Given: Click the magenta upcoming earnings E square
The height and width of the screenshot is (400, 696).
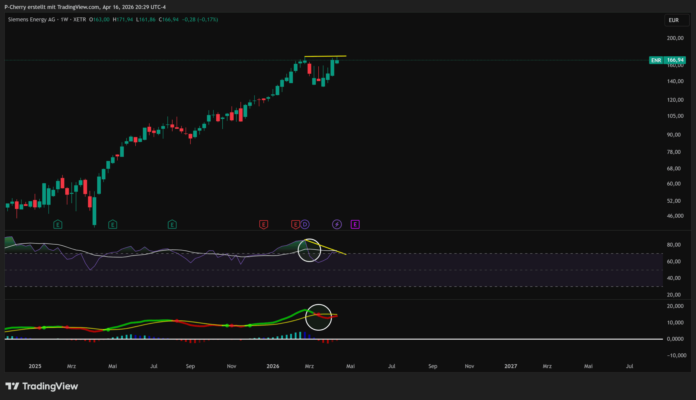Looking at the screenshot, I should (x=355, y=224).
